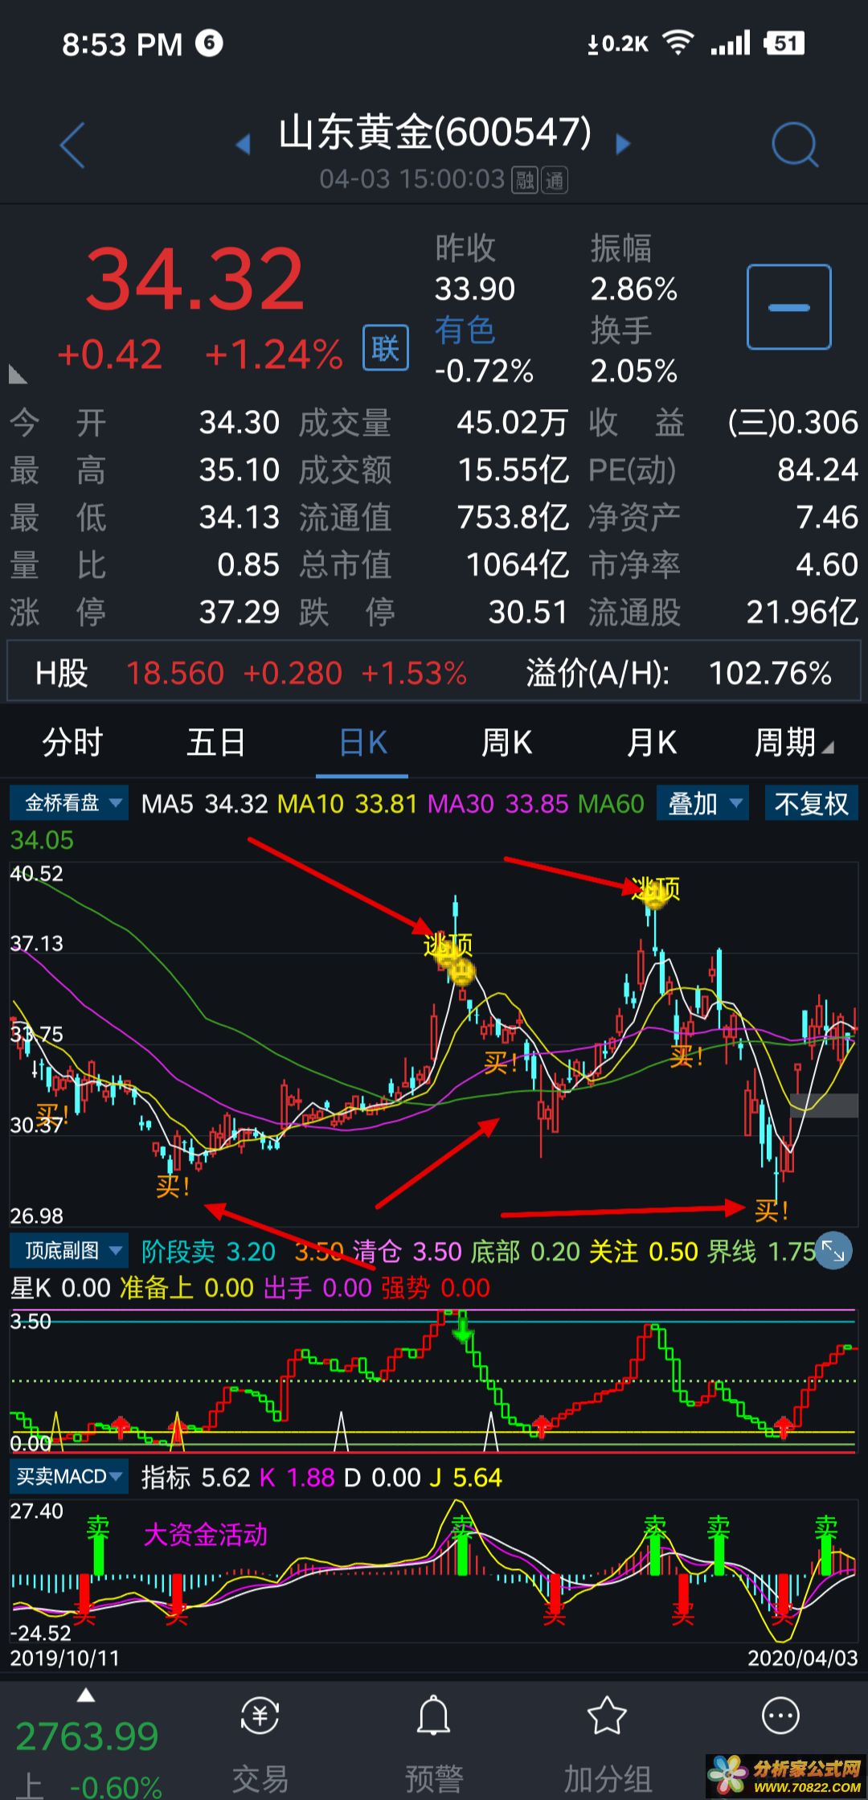868x1800 pixels.
Task: Toggle 不复权 price adjustment
Action: (x=810, y=803)
